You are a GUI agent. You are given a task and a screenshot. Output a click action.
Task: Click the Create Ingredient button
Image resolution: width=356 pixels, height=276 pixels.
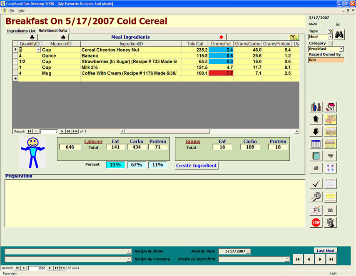(x=196, y=166)
